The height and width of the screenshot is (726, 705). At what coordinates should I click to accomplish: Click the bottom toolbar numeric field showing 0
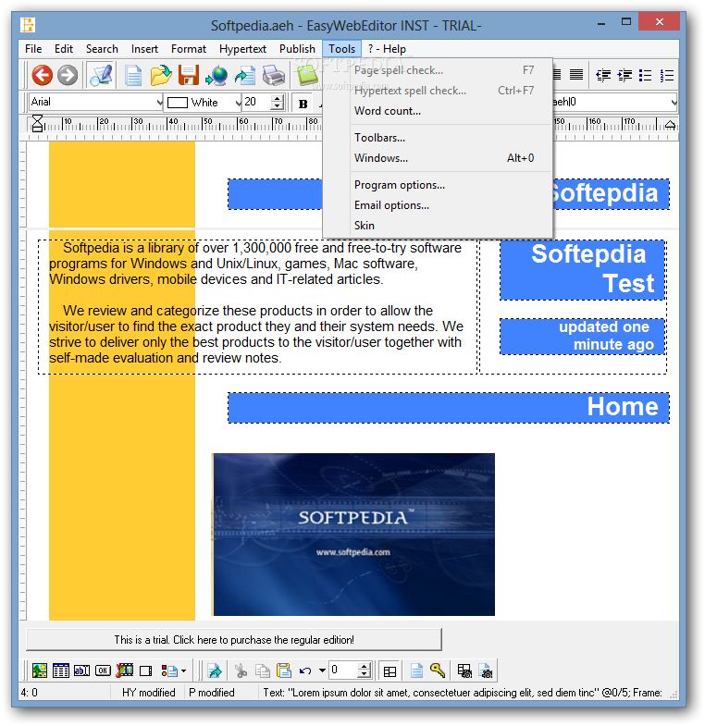coord(342,670)
